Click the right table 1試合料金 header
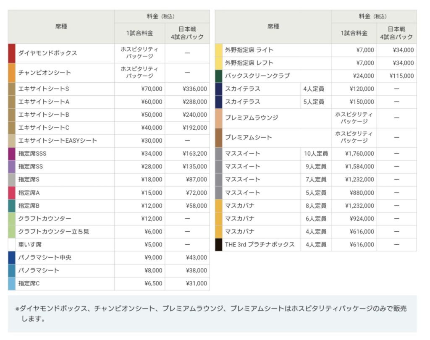 click(x=354, y=34)
